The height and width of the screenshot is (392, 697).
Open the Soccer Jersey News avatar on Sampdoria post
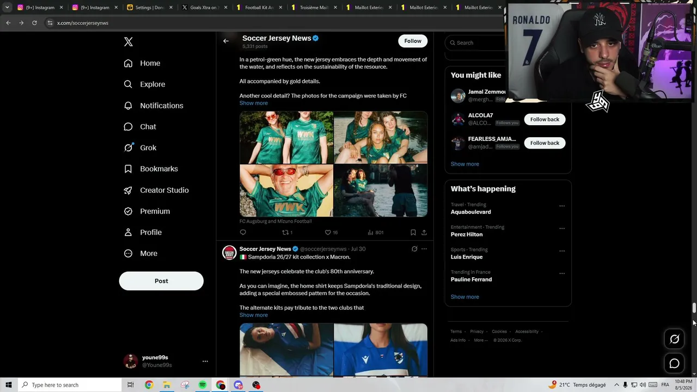pyautogui.click(x=229, y=253)
